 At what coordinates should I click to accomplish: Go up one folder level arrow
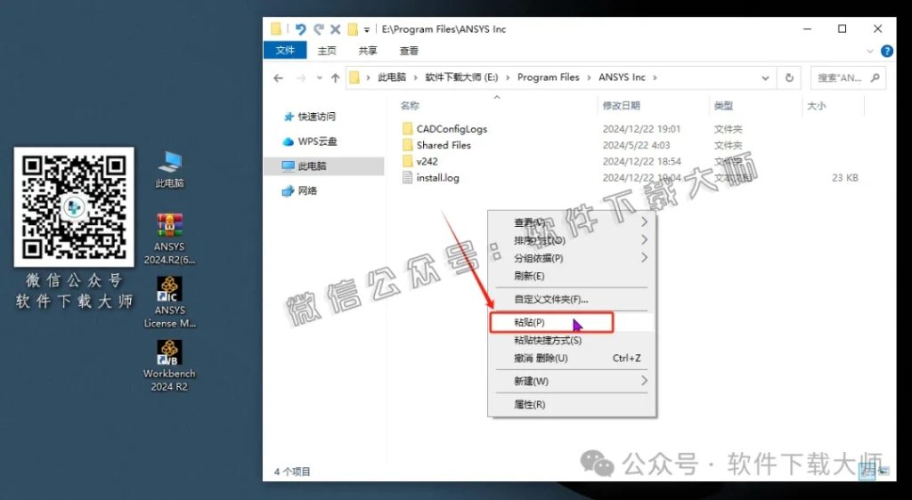coord(335,77)
